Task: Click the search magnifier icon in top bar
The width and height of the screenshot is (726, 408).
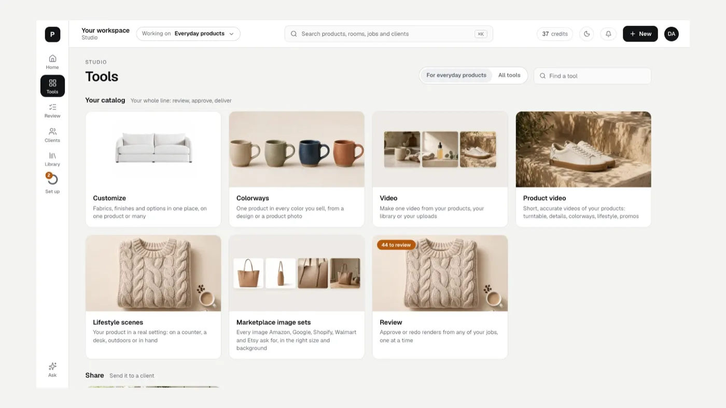Action: (x=294, y=34)
